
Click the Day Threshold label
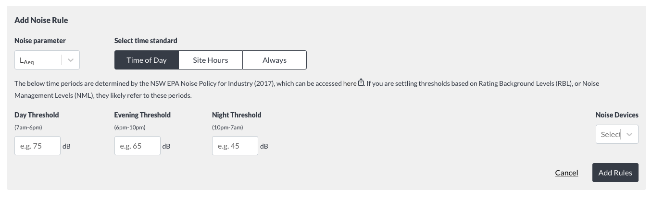(x=37, y=115)
